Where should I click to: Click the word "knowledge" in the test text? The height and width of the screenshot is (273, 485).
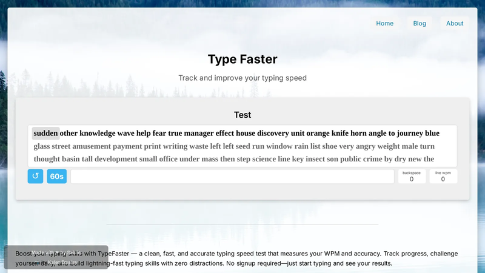(98, 133)
